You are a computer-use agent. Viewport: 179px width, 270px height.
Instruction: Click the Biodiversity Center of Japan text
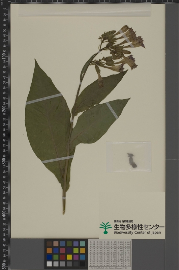137,233
